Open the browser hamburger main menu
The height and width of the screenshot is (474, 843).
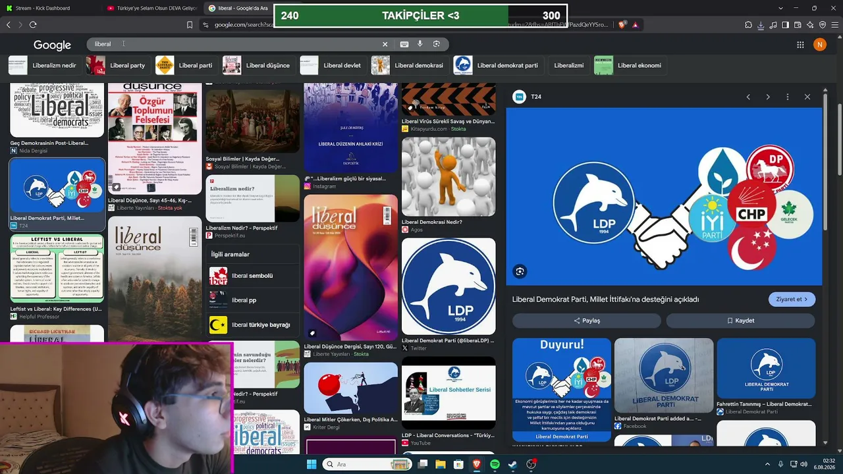point(834,25)
